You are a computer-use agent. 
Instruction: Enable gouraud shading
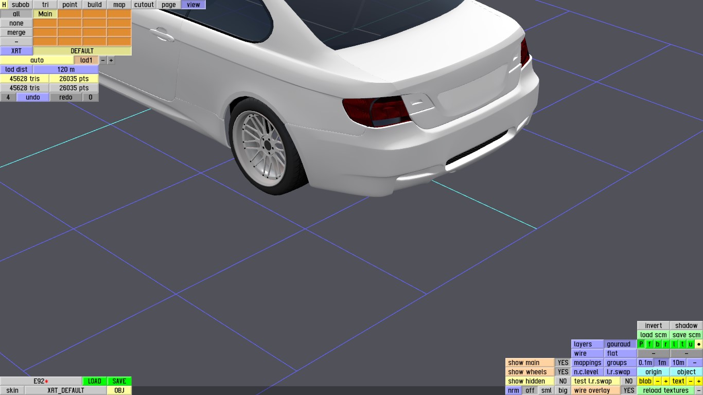[x=621, y=344]
